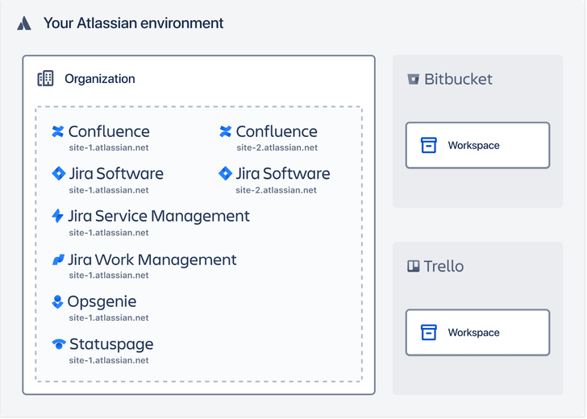587x419 pixels.
Task: Open site-1.atlassian.net link under Statuspage
Action: pos(109,360)
